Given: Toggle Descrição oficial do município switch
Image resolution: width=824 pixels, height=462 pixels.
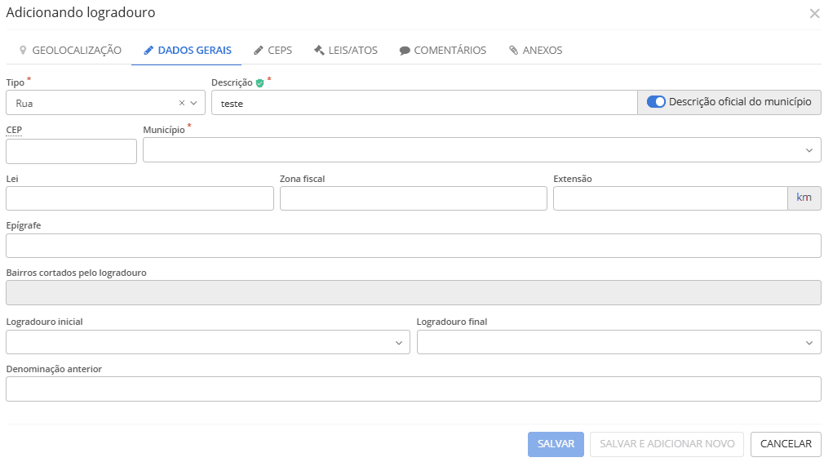Looking at the screenshot, I should click(656, 102).
